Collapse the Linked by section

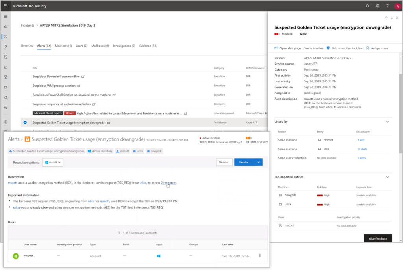(x=387, y=122)
